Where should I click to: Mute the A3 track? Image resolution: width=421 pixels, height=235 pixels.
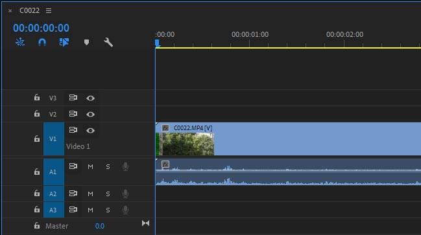click(90, 210)
